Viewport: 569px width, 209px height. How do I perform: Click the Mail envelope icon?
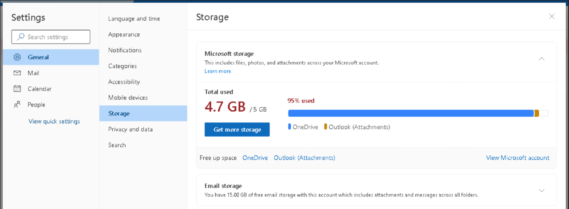[x=17, y=73]
